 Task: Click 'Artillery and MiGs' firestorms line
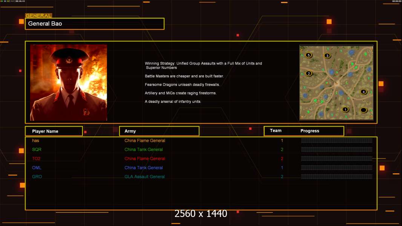181,93
